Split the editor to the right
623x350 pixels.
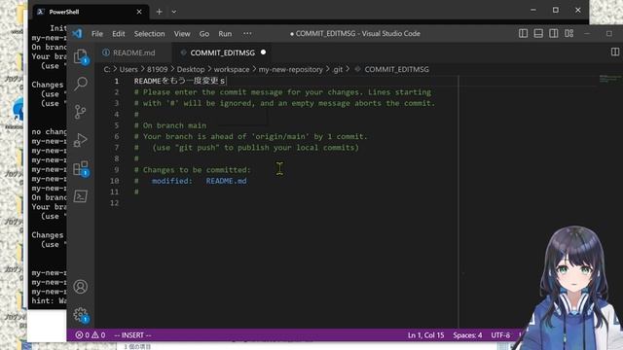point(615,52)
